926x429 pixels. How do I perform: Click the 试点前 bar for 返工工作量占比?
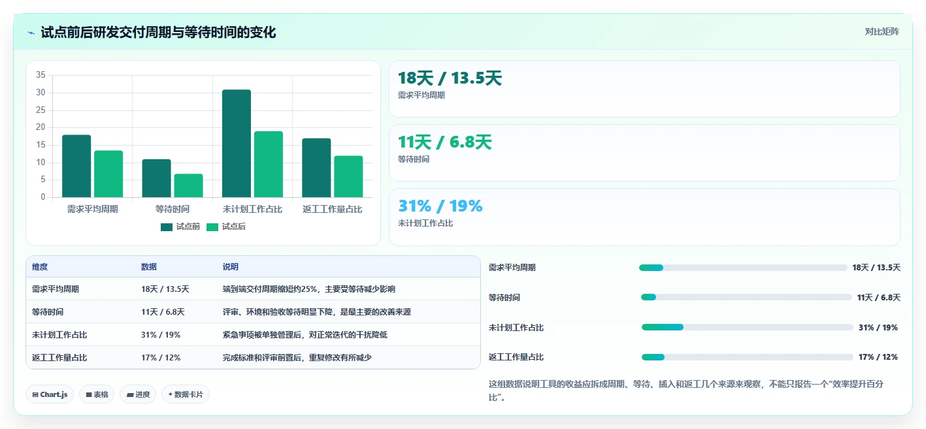coord(316,168)
